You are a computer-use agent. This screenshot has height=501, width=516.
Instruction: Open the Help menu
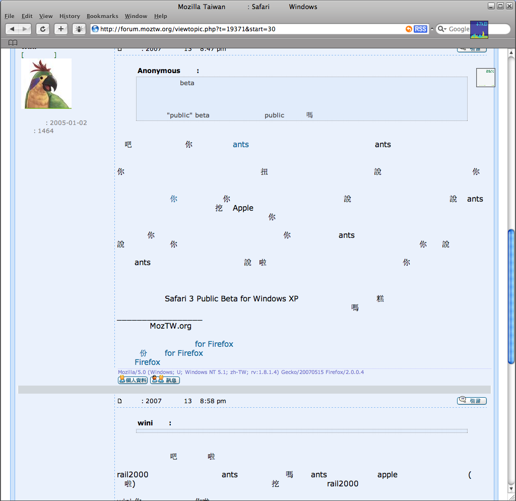tap(161, 16)
